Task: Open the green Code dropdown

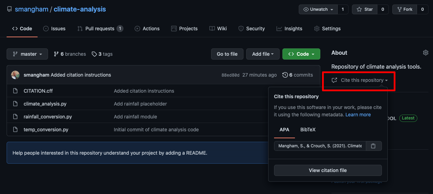Action: [301, 54]
